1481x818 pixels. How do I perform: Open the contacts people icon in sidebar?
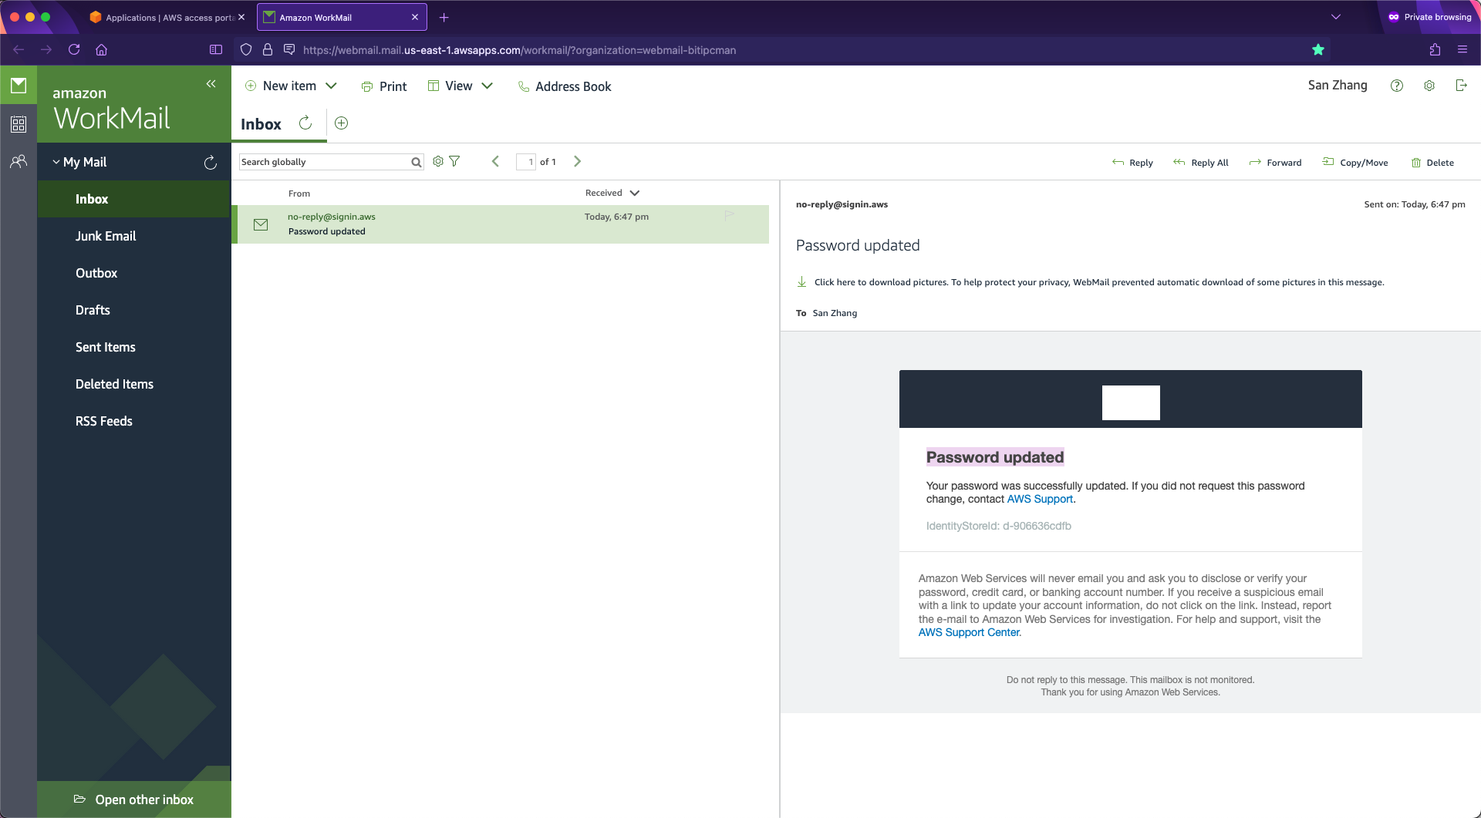pyautogui.click(x=19, y=161)
